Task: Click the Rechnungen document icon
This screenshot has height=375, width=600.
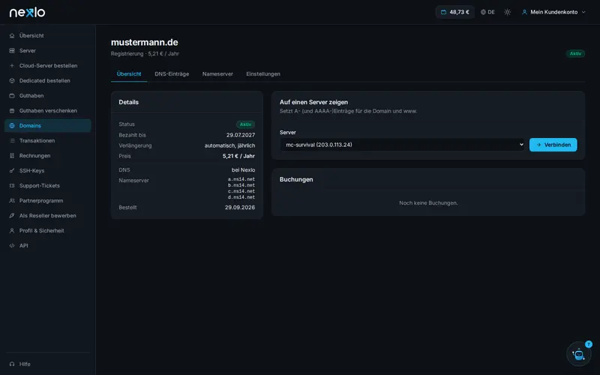Action: coord(12,156)
